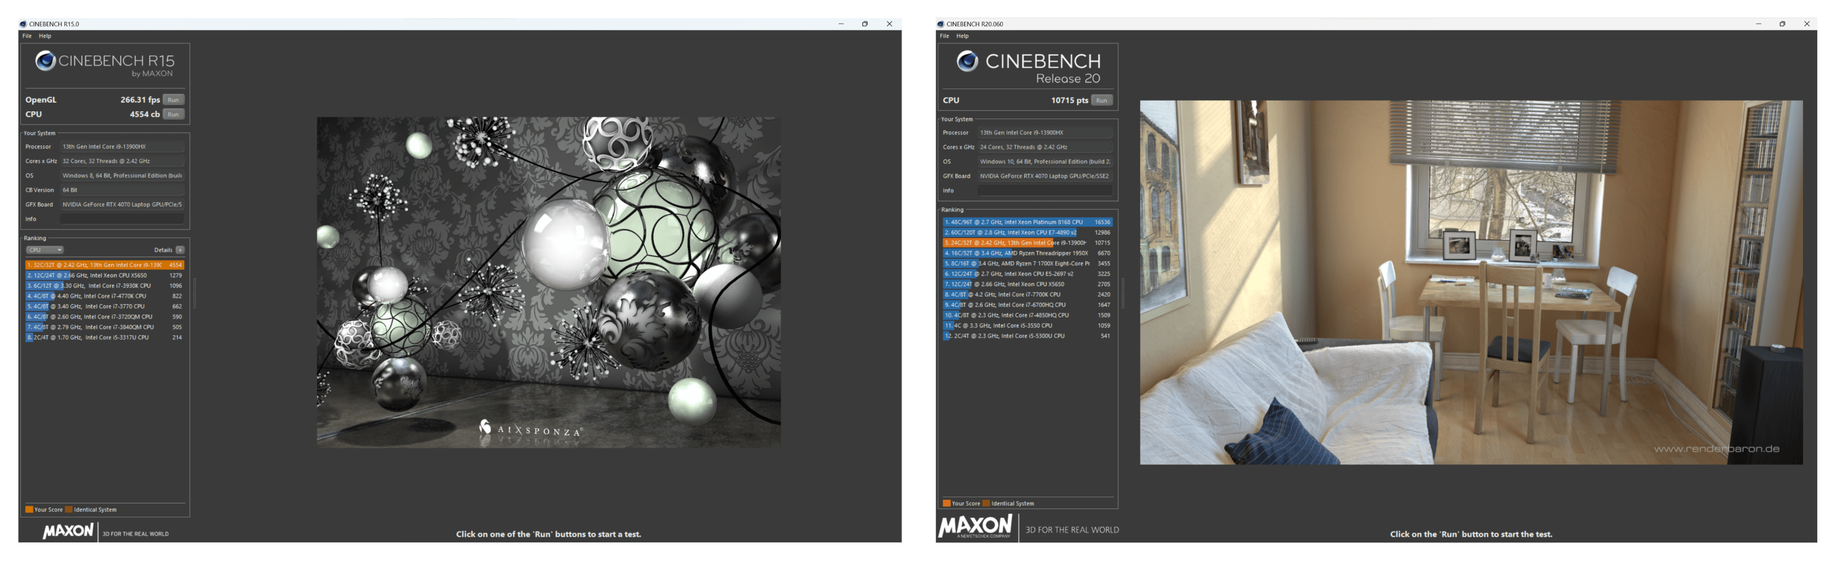Run the CPU test in R15
Screen dimensions: 1835x562
pos(173,114)
